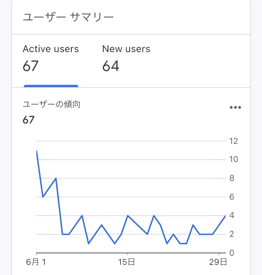The width and height of the screenshot is (262, 275).
Task: Click the ユーザーの傾向 chart heading
Action: point(51,104)
